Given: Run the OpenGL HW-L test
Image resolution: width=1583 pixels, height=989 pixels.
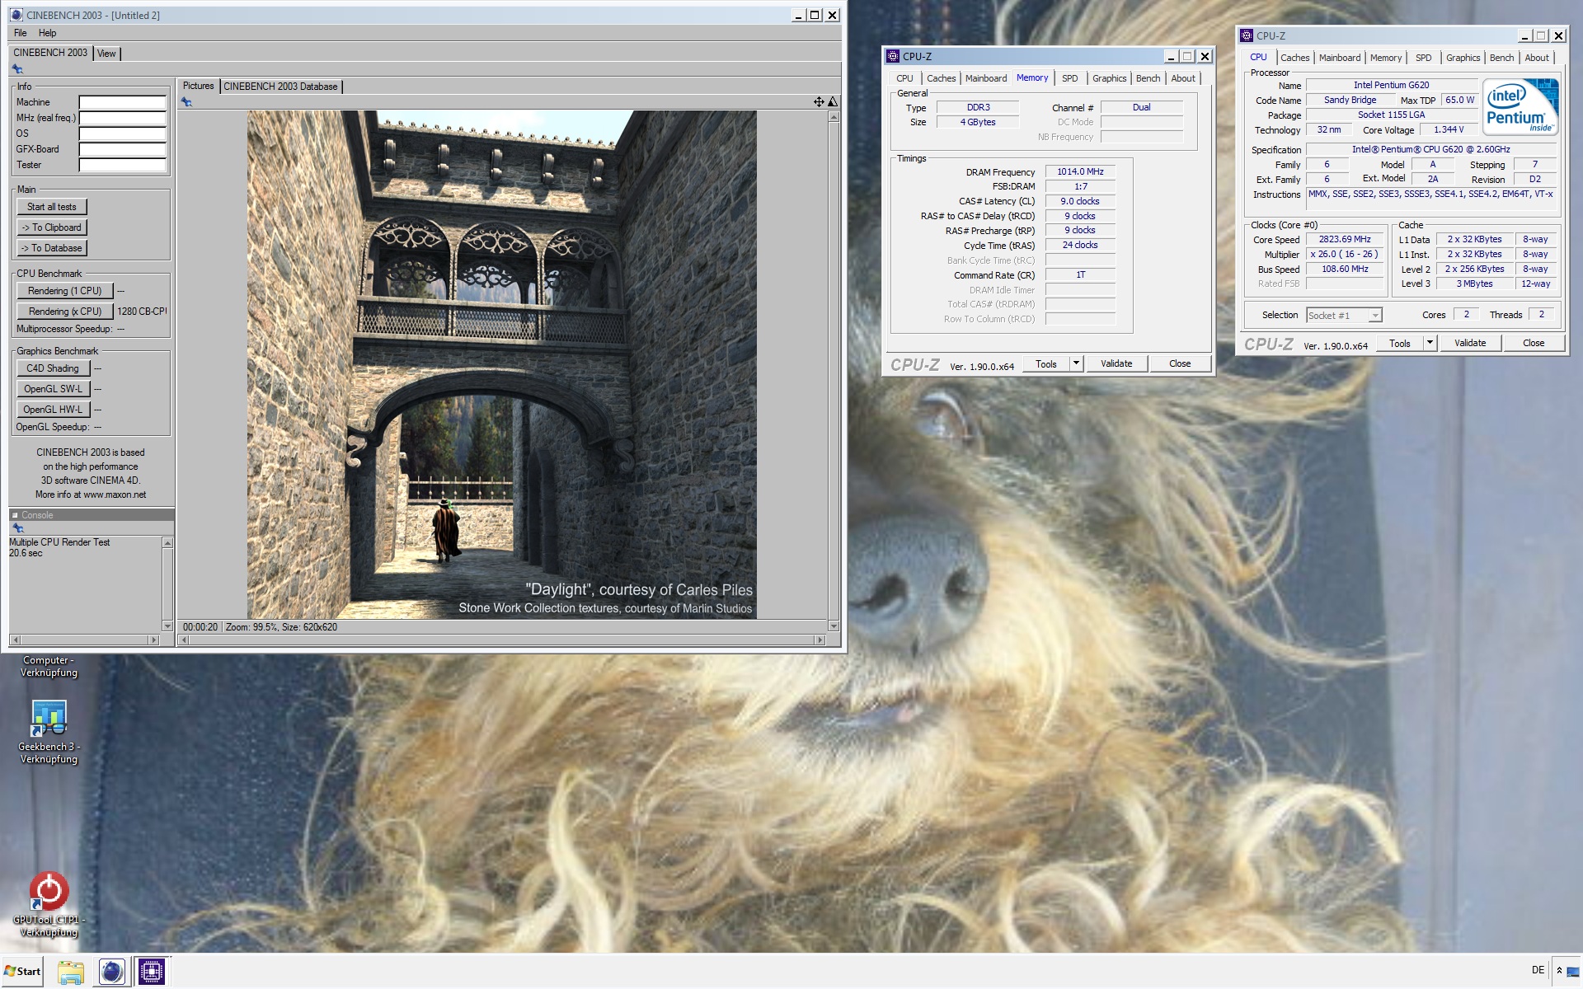Looking at the screenshot, I should (x=53, y=410).
